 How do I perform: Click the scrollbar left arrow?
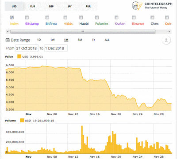(8, 31)
